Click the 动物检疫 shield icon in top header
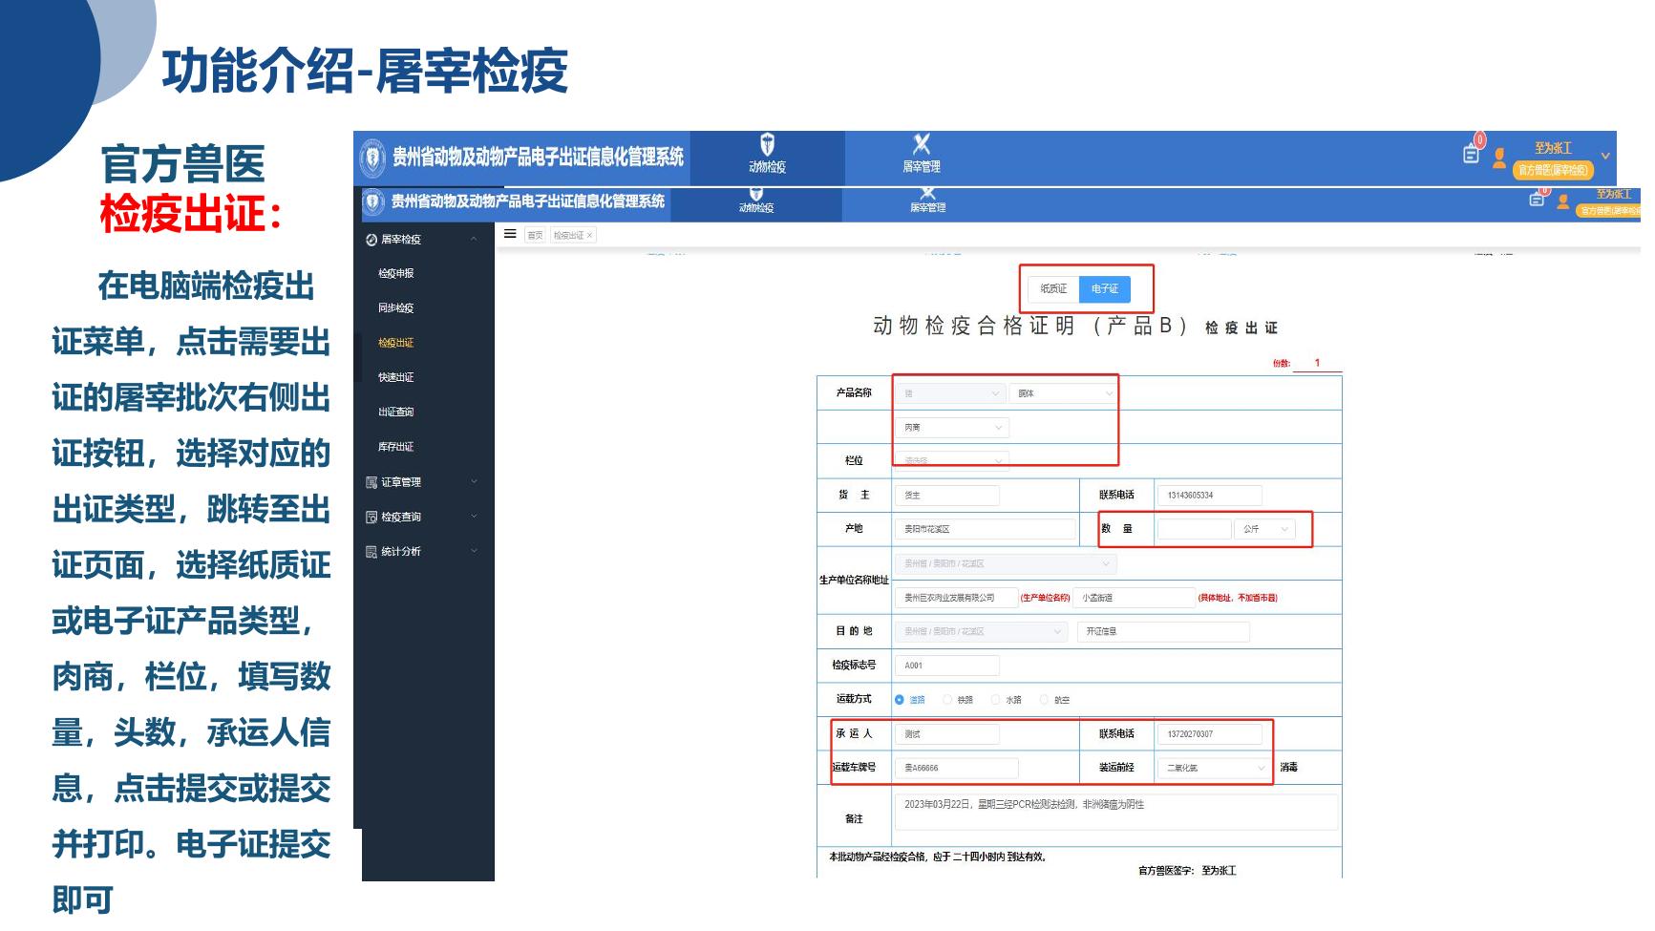Screen dimensions: 1655x931 coord(767,145)
